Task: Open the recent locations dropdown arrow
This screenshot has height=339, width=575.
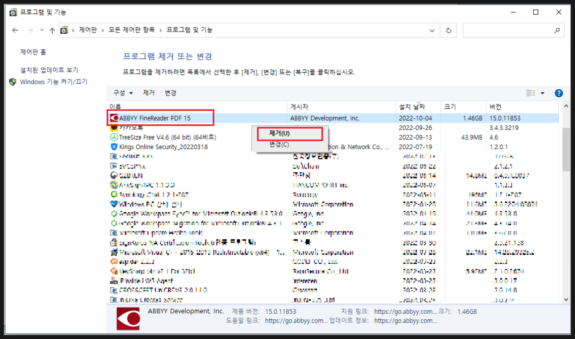Action: pos(42,30)
